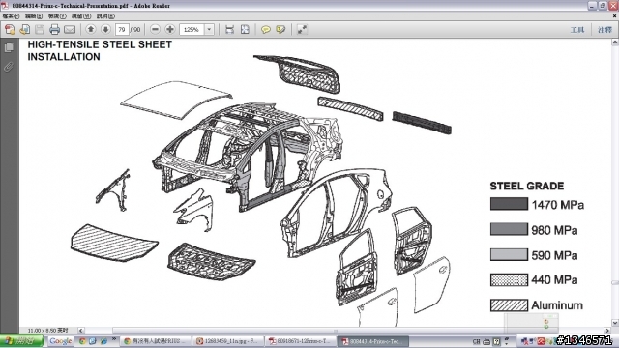Switch to read mode with arrows icon
Viewport: 619px width, 348px height.
pos(302,30)
